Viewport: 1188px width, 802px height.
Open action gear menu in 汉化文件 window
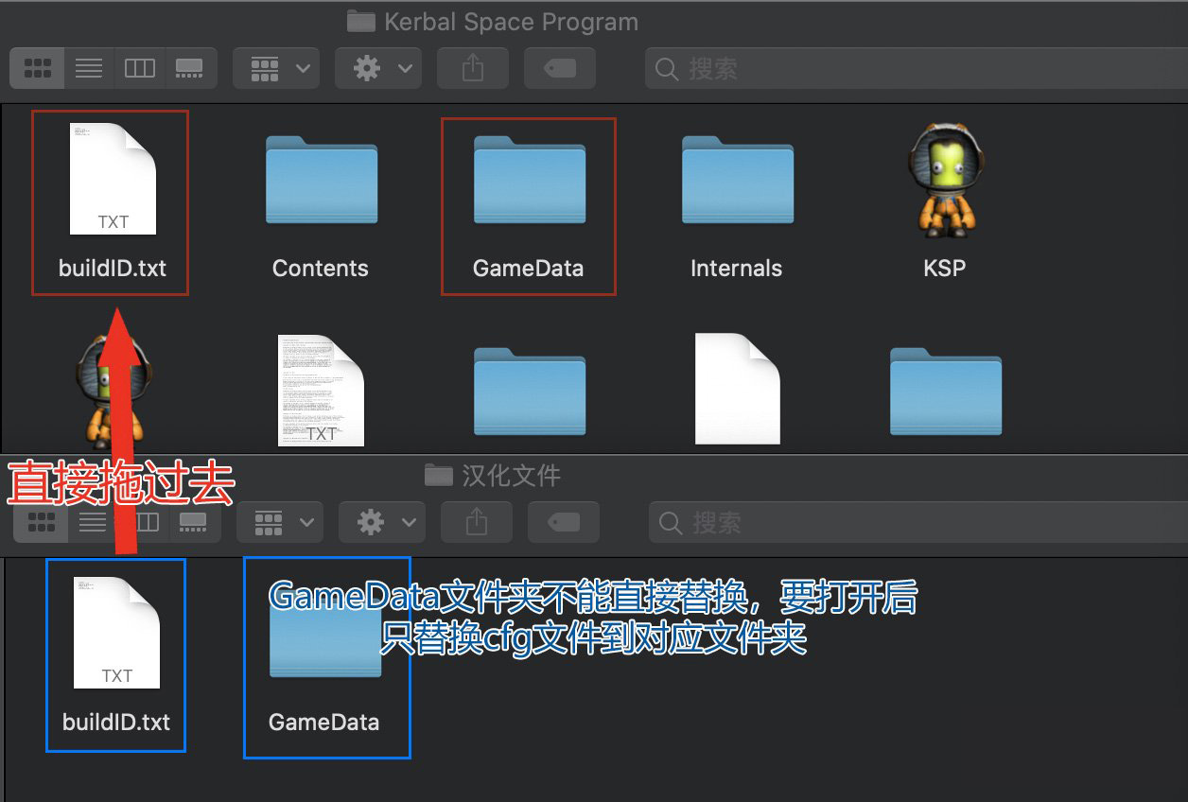(382, 522)
